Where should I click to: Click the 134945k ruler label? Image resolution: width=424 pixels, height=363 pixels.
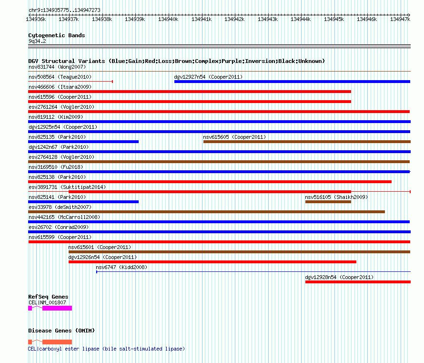click(x=334, y=19)
